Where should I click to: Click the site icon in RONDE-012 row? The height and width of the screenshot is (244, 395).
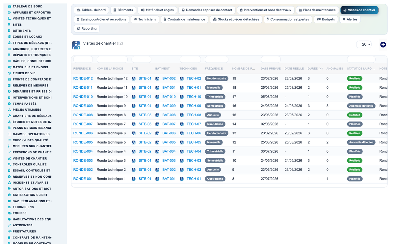point(134,78)
